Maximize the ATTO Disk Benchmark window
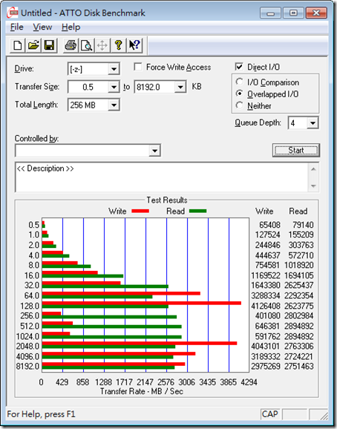Viewport: 337px width, 429px height. (x=293, y=13)
